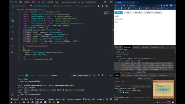The width and height of the screenshot is (185, 104).
Task: Click the master branch in status bar
Action: coord(15,99)
